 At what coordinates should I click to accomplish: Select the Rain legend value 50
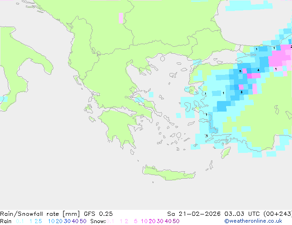pos(83,221)
